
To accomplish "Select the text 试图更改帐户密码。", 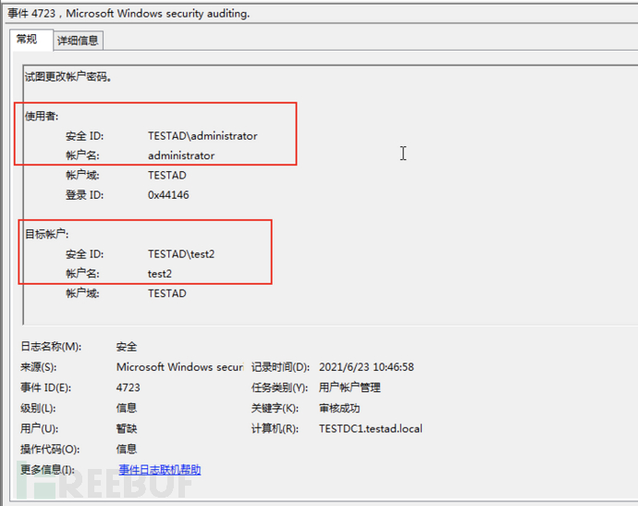I will click(68, 77).
